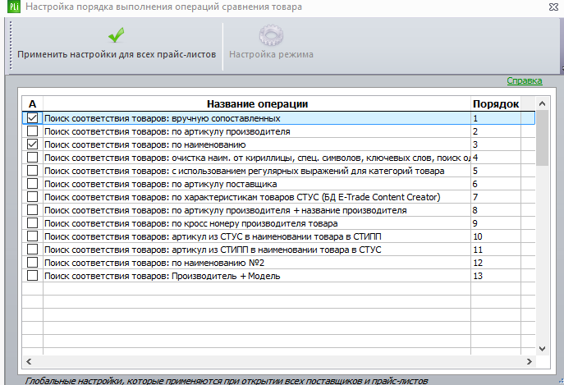The image size is (564, 385).
Task: Enable 'артикулу производителя + название производителя' checkbox
Action: (32, 210)
